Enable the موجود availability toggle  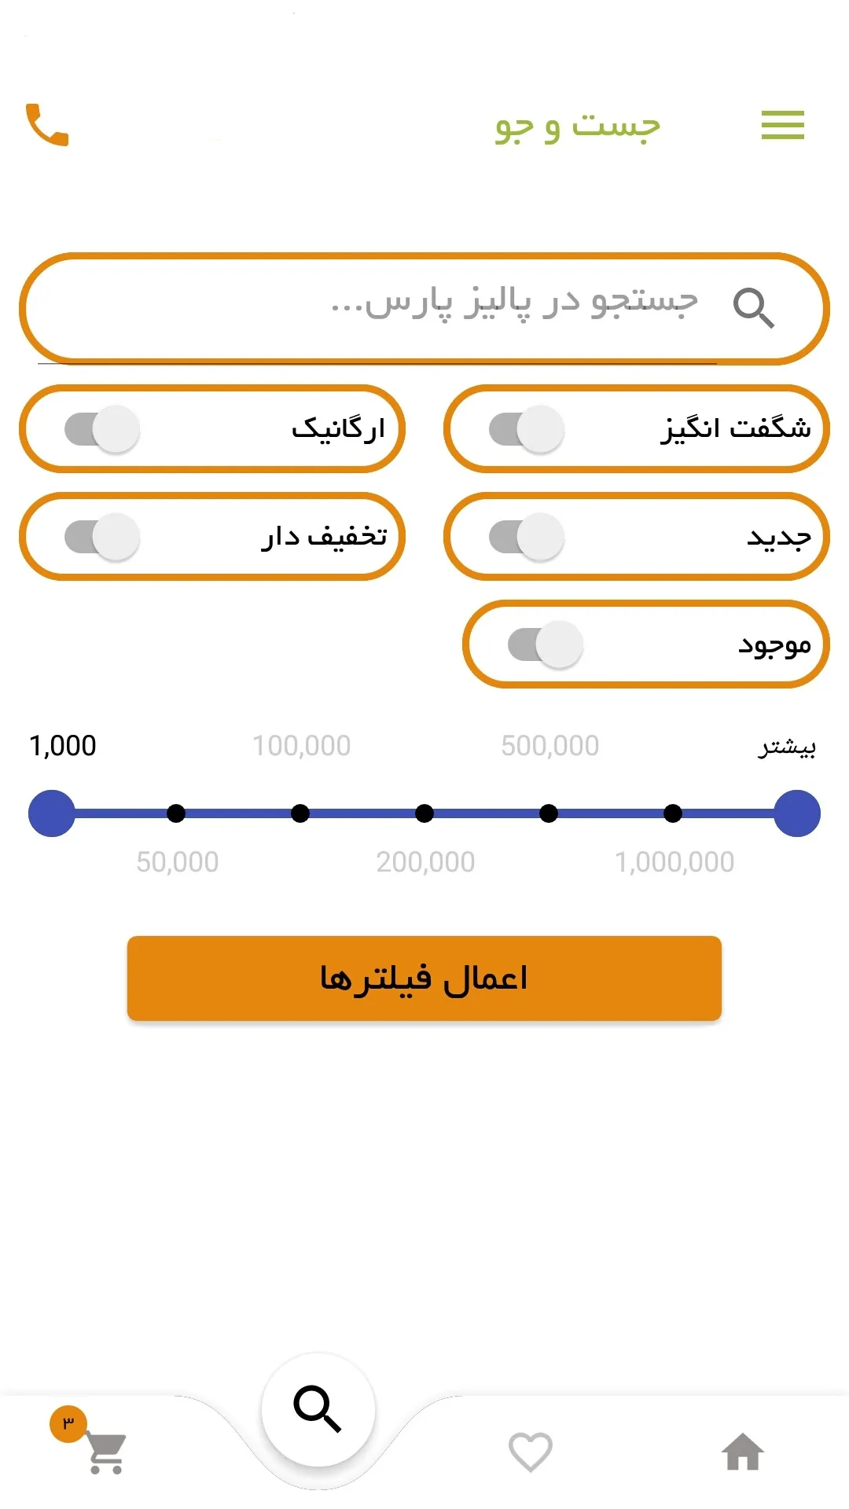(546, 644)
